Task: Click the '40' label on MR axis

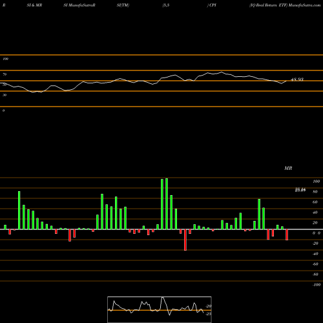Action: (315, 213)
